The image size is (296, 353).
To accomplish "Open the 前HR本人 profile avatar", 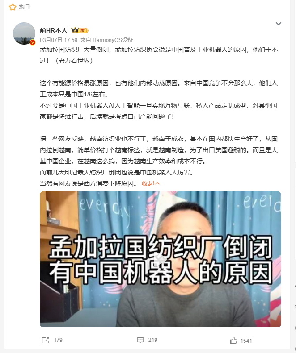I will coord(24,33).
